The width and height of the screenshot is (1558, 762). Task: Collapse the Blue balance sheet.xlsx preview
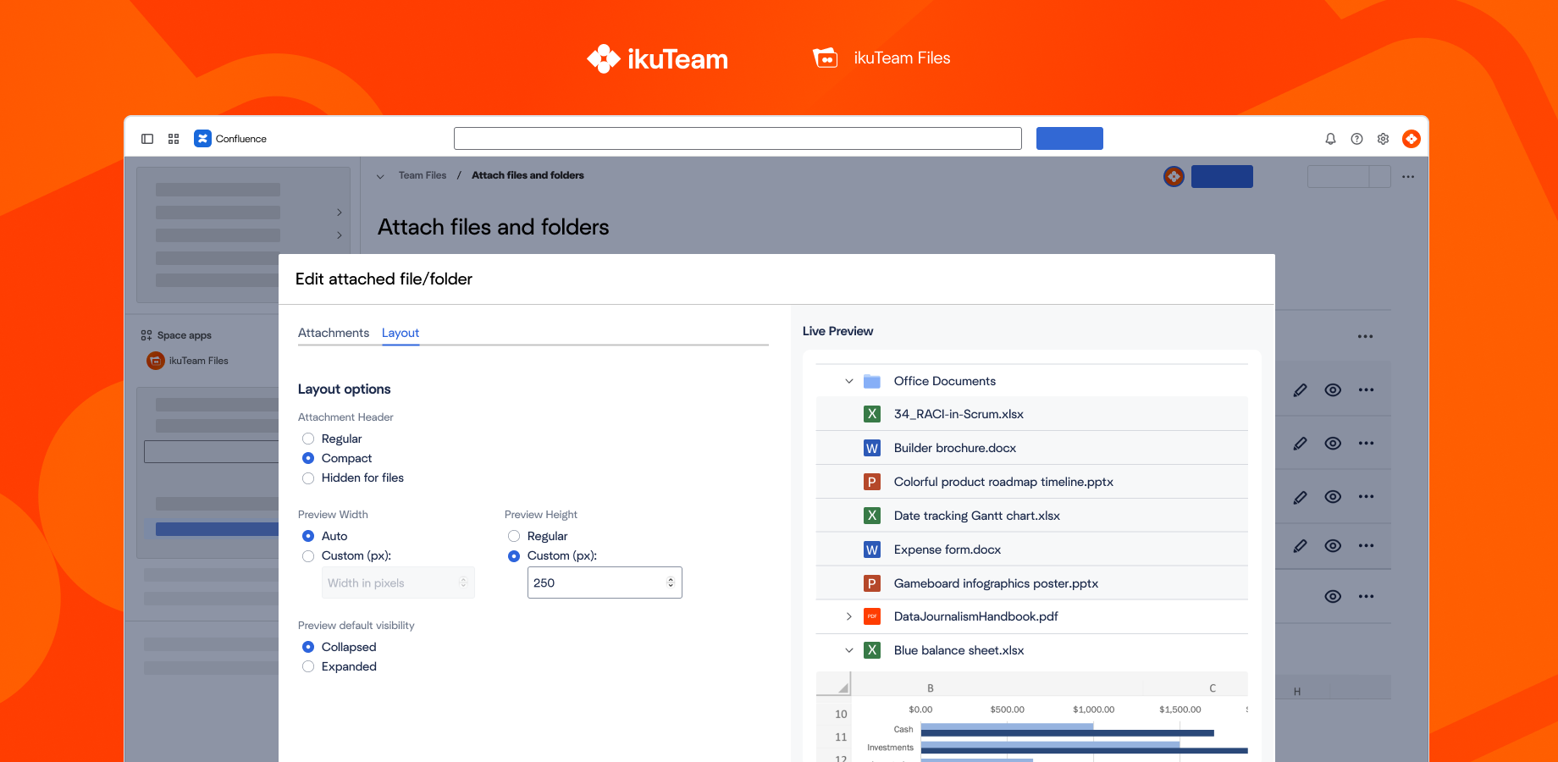[849, 650]
